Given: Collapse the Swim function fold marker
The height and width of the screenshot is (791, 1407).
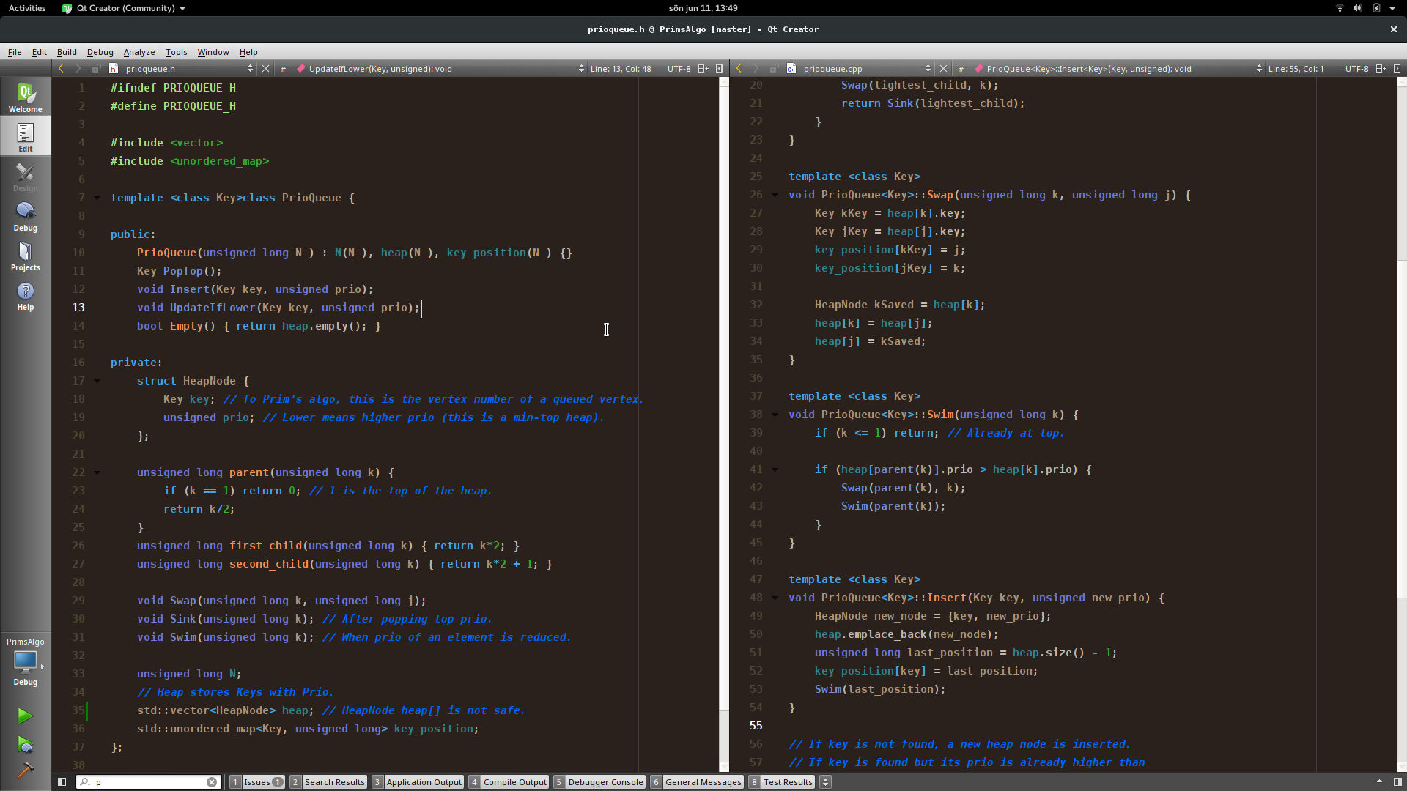Looking at the screenshot, I should tap(775, 415).
